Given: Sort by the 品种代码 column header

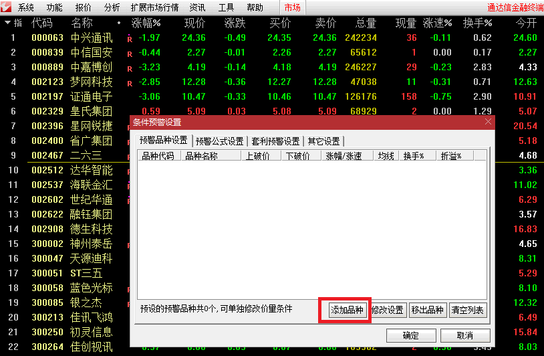Looking at the screenshot, I should [x=158, y=156].
